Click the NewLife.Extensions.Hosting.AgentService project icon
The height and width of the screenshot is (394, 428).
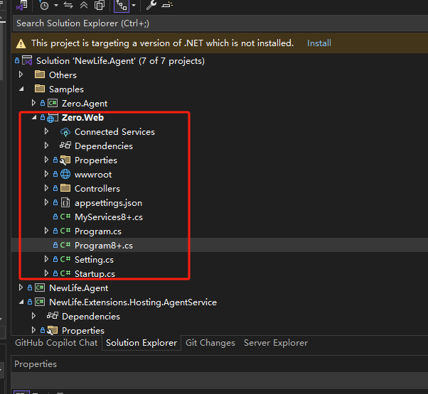point(40,302)
